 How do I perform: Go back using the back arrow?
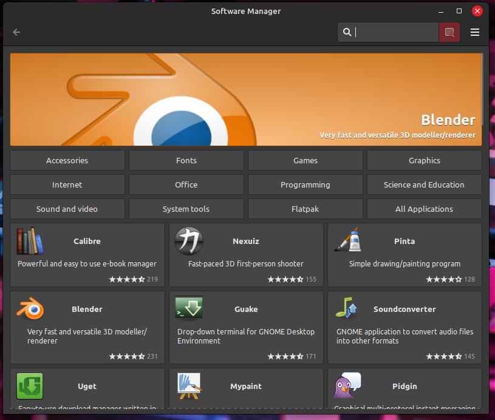[x=16, y=32]
